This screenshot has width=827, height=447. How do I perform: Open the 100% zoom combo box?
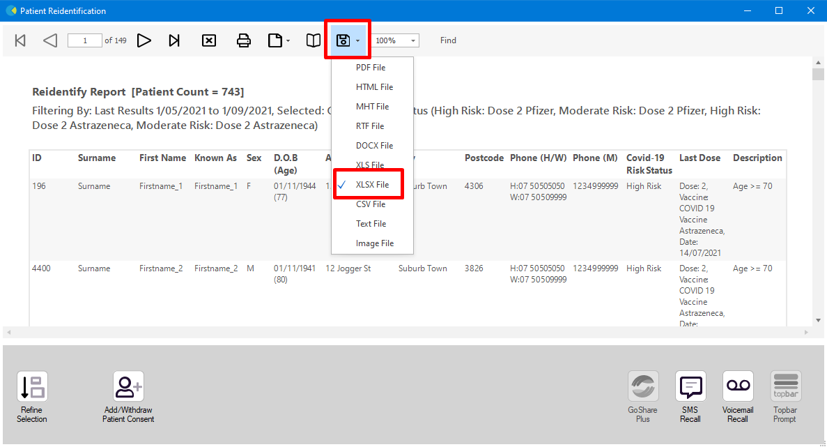click(396, 40)
